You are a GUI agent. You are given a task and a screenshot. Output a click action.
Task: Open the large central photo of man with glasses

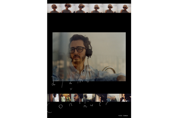coord(89,57)
